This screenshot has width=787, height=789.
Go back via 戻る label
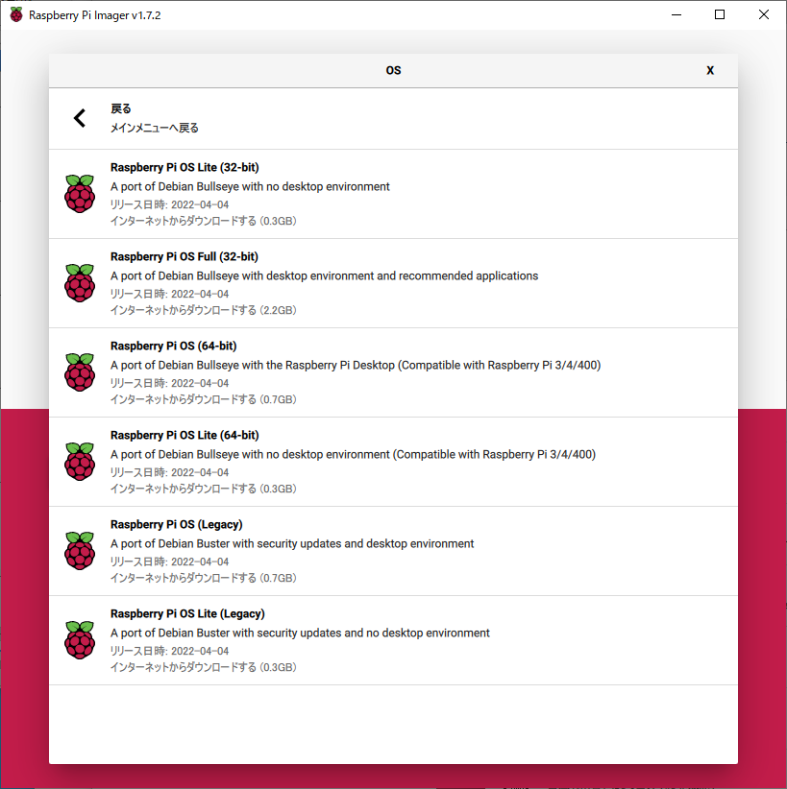point(120,108)
